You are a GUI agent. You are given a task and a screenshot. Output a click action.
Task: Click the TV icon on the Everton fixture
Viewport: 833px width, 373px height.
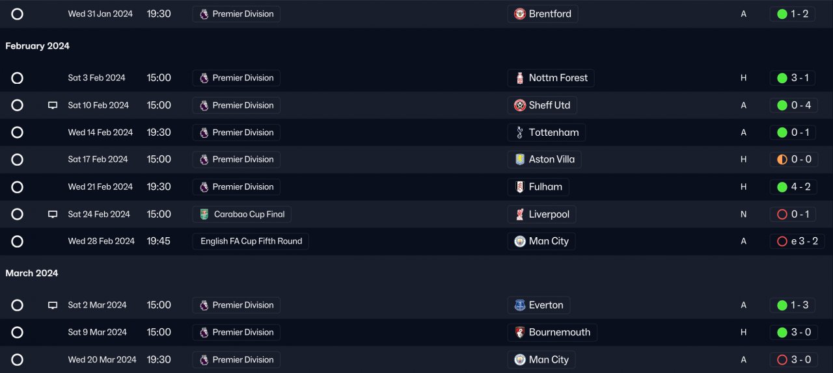[x=53, y=305]
